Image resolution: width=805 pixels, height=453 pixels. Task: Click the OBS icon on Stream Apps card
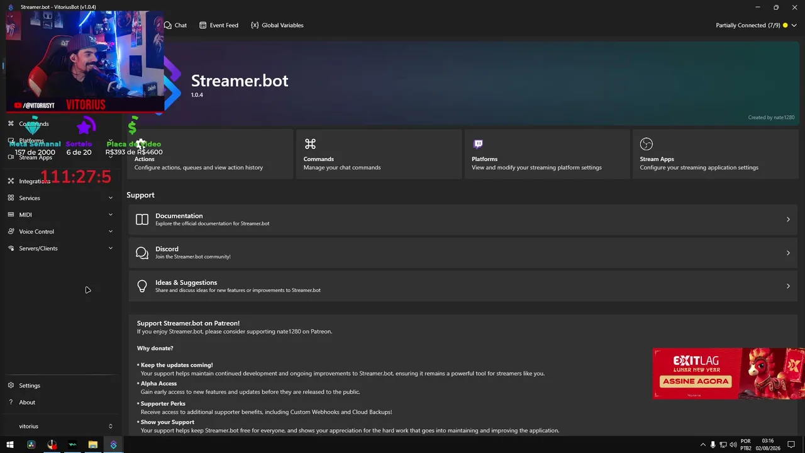click(647, 144)
